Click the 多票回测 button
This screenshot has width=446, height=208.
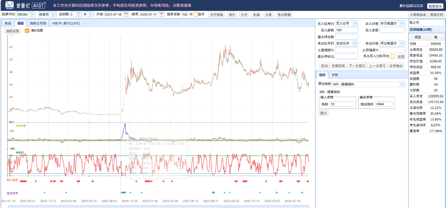pos(338,65)
